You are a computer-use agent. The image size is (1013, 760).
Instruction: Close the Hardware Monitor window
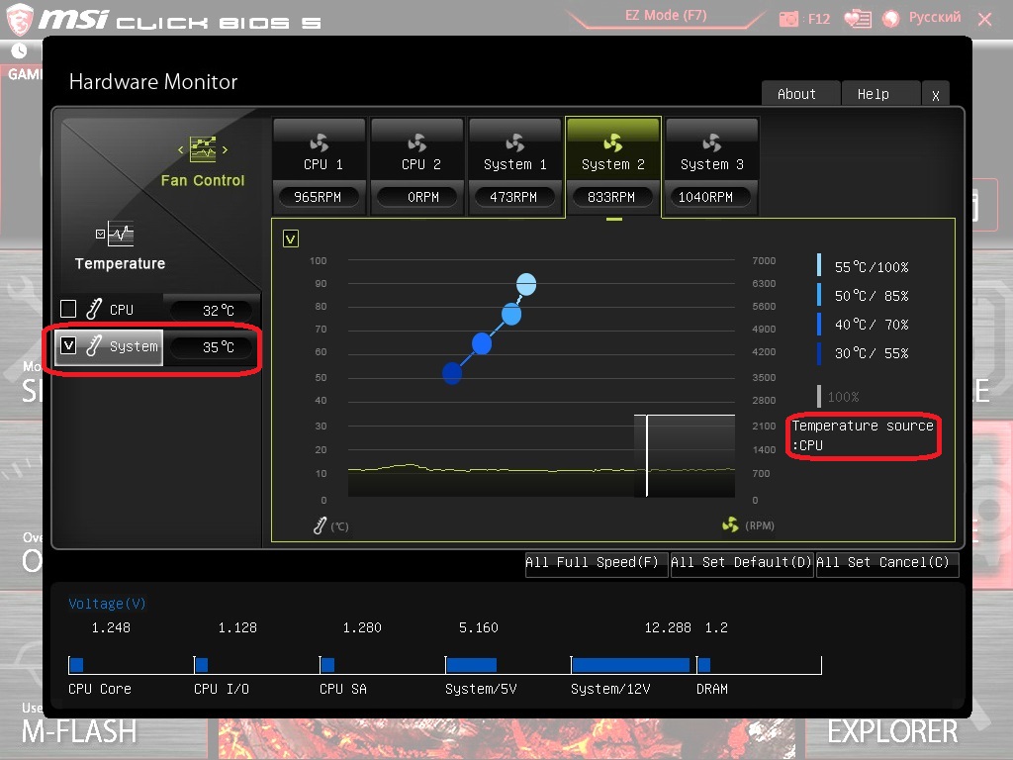pyautogui.click(x=936, y=95)
